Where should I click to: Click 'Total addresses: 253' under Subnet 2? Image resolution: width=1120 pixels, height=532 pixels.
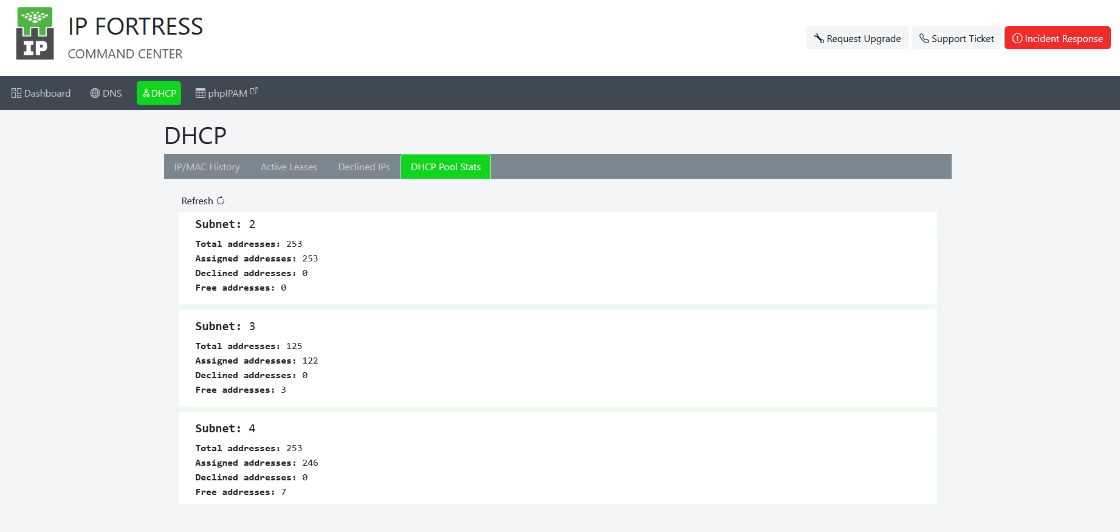pyautogui.click(x=249, y=244)
